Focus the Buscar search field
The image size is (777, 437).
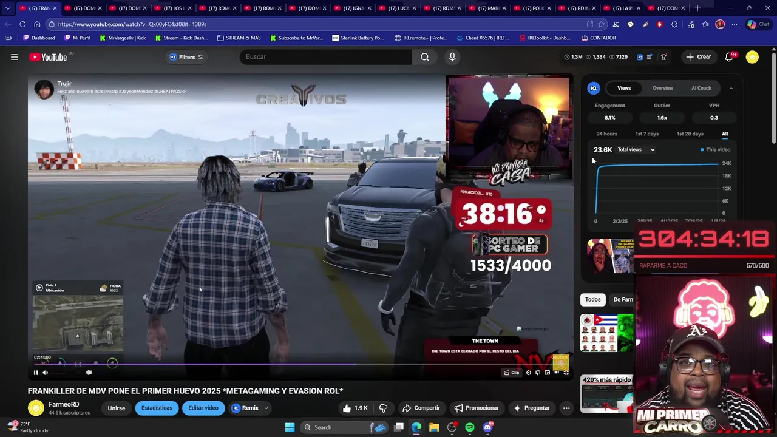(326, 57)
